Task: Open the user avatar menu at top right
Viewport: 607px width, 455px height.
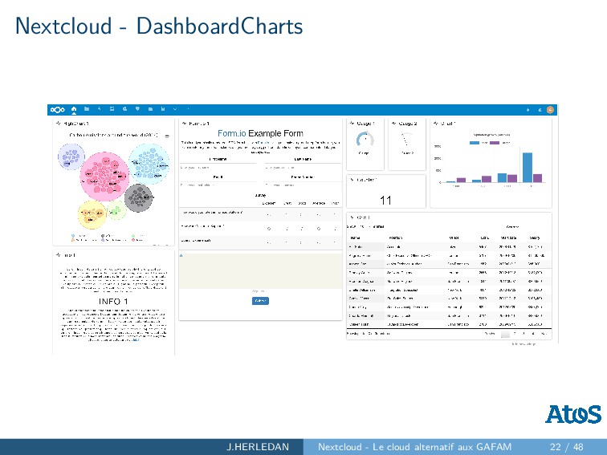Action: tap(550, 110)
